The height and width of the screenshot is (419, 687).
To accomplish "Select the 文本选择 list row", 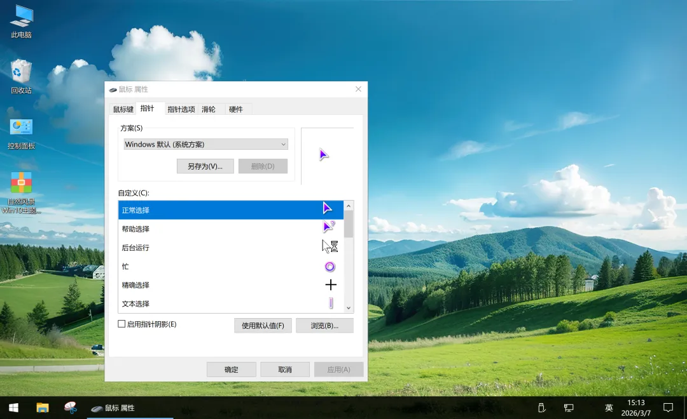I will (x=231, y=303).
